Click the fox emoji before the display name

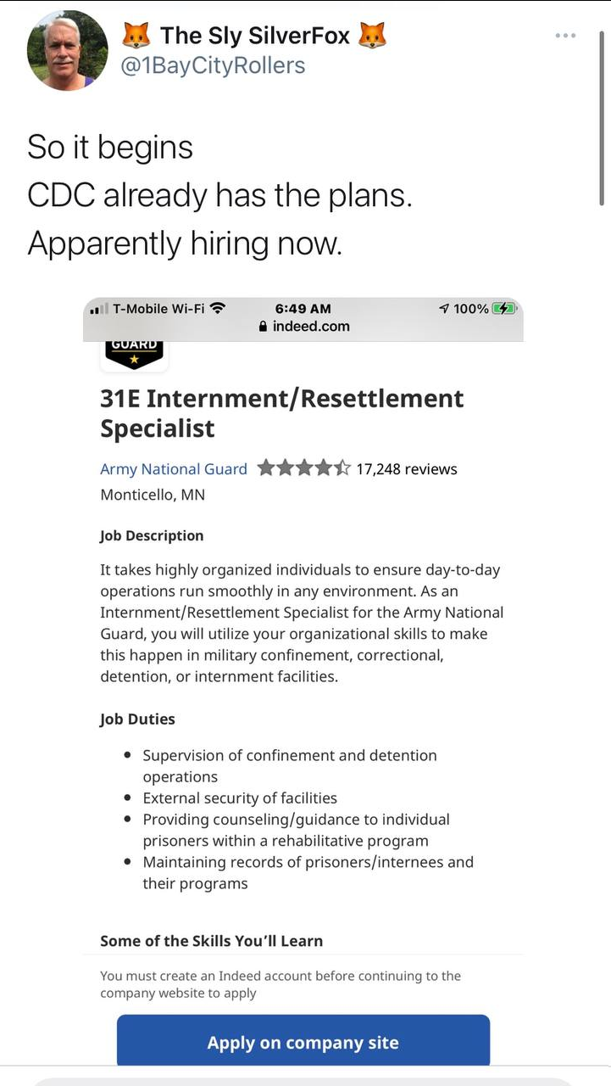pyautogui.click(x=136, y=36)
